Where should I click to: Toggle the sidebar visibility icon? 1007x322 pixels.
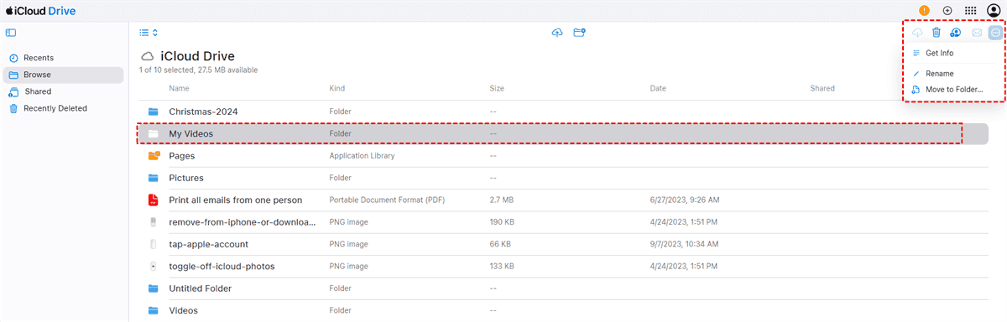(x=11, y=33)
